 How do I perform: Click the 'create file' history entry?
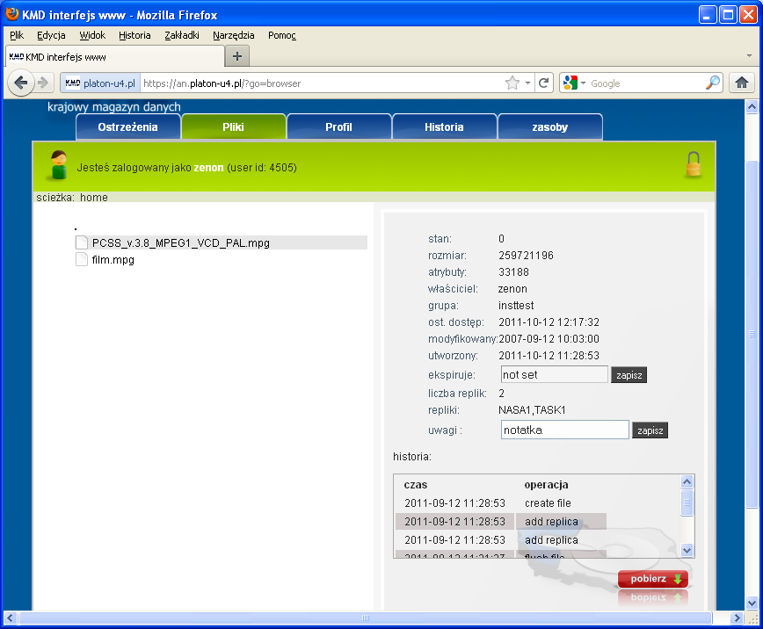click(x=548, y=503)
